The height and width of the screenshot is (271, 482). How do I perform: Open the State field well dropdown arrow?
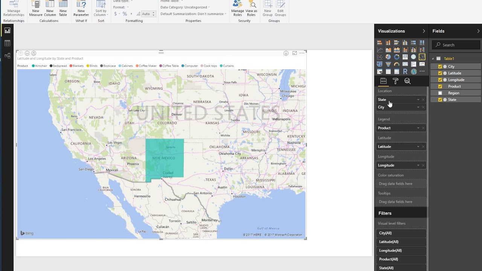tap(418, 100)
